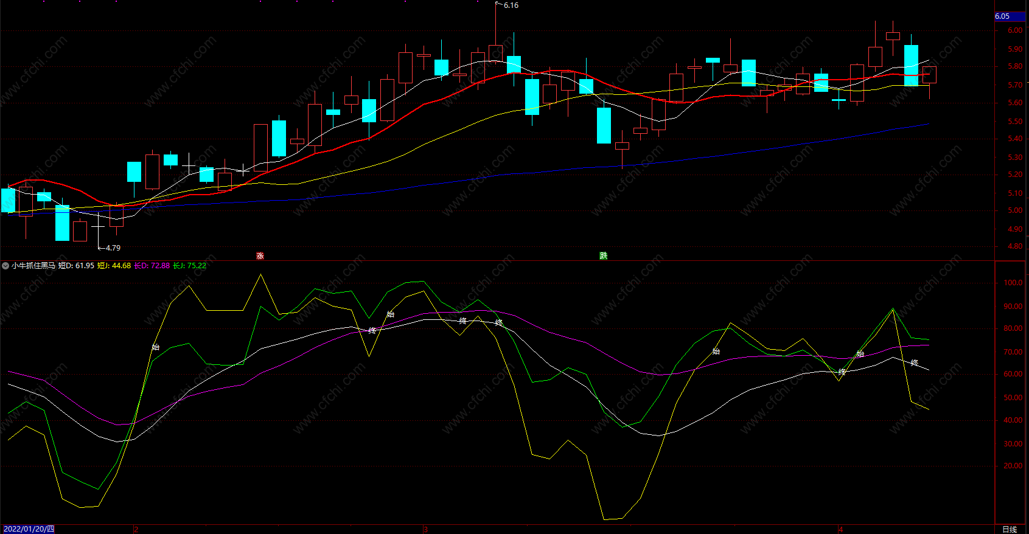The height and width of the screenshot is (534, 1029).
Task: Click the green 跌 signal marker
Action: point(603,255)
